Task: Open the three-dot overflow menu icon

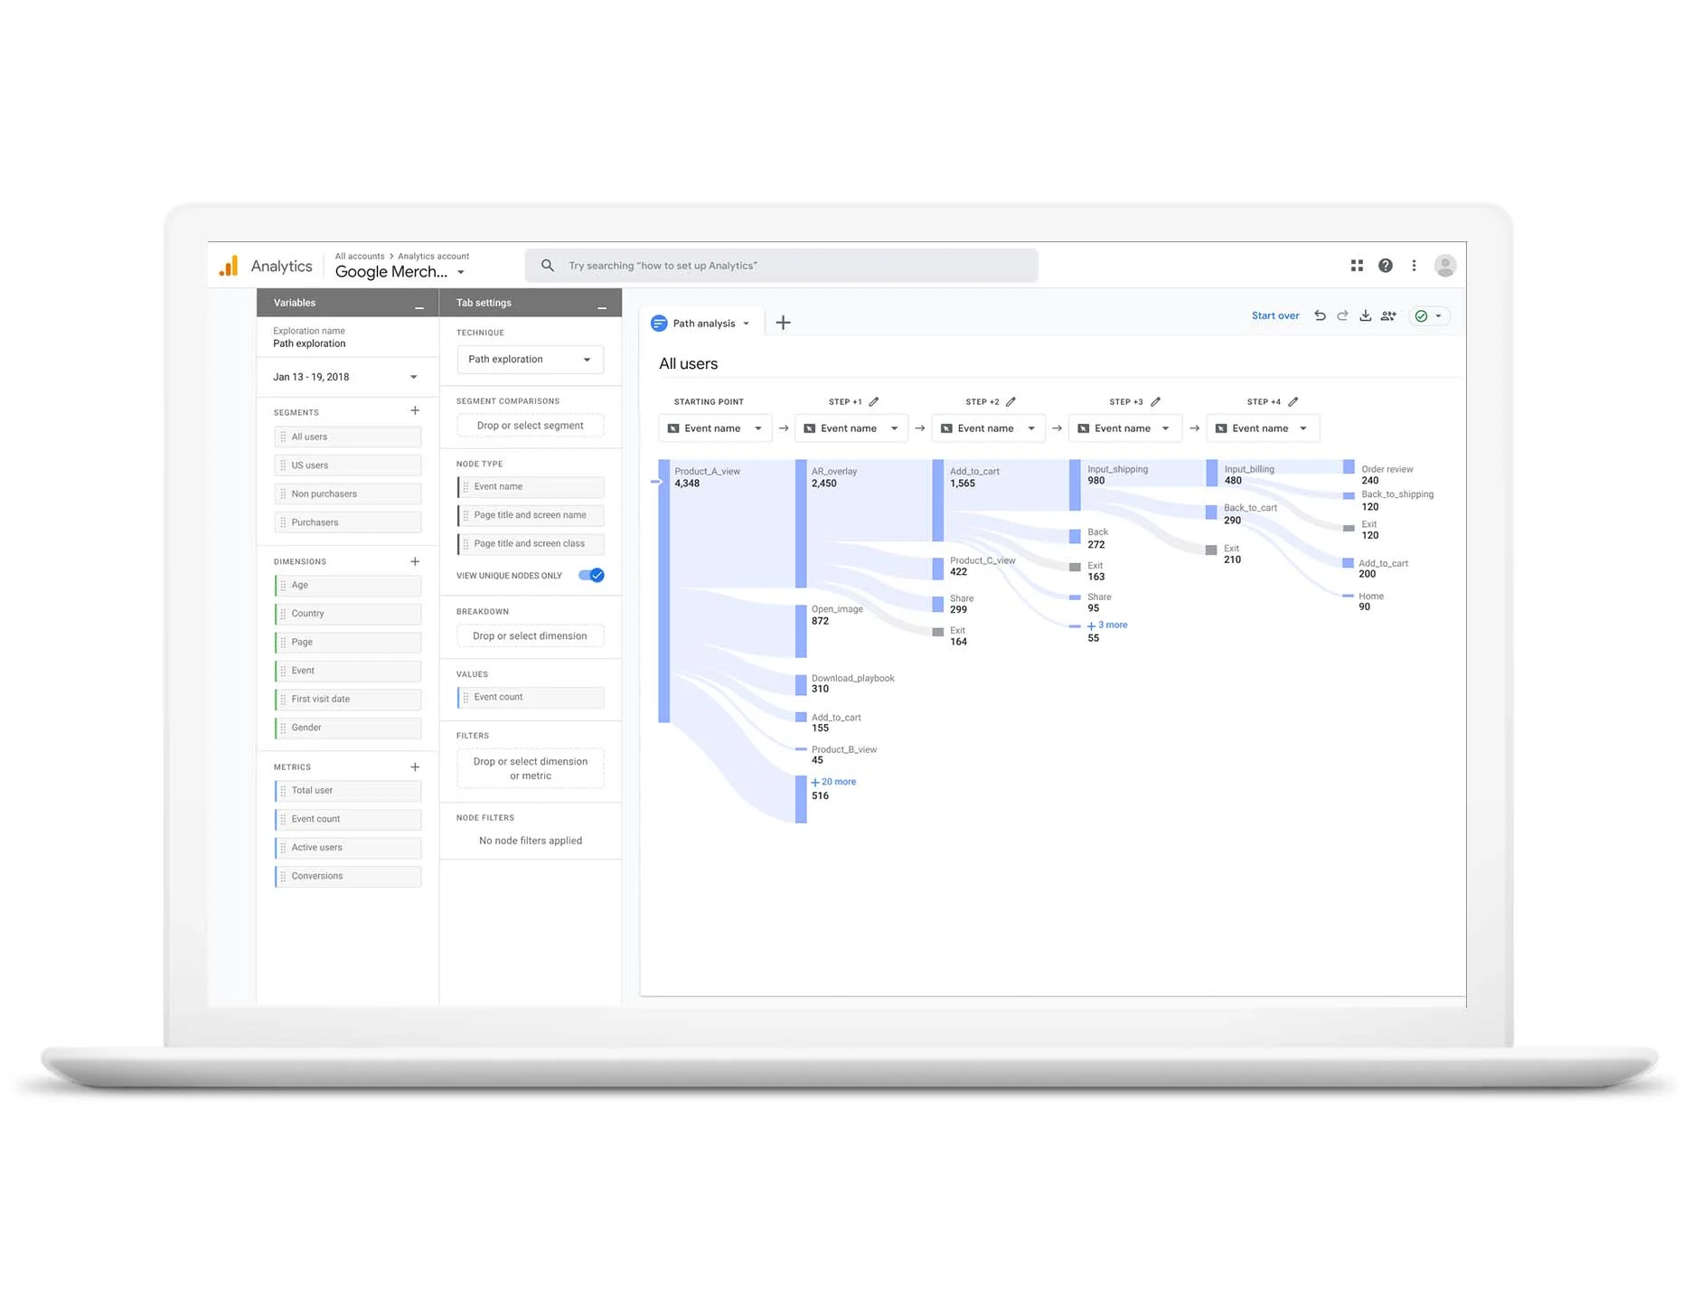Action: point(1415,265)
